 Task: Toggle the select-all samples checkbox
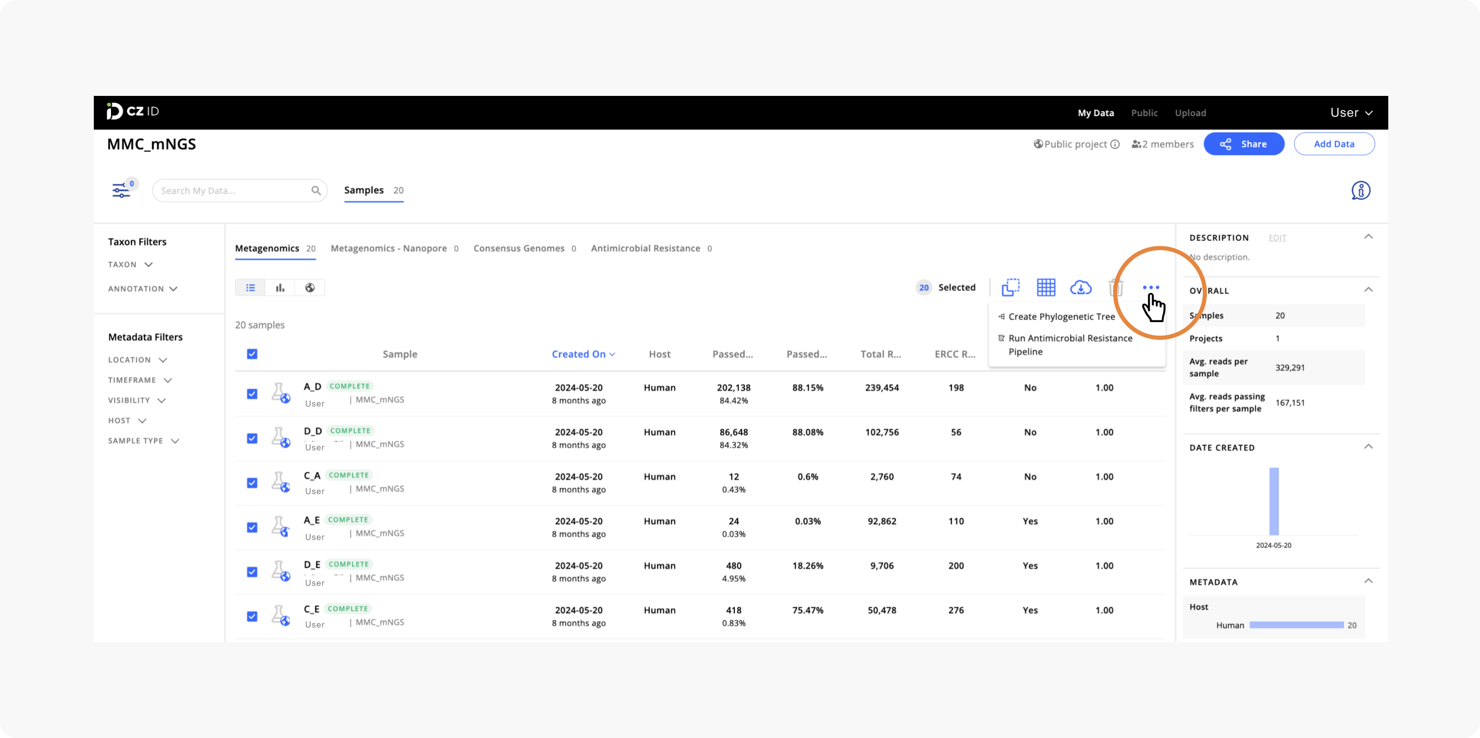pos(252,354)
